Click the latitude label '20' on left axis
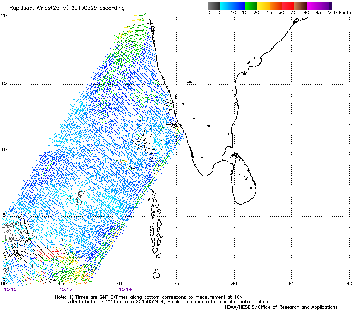The image size is (353, 310). pos(4,16)
